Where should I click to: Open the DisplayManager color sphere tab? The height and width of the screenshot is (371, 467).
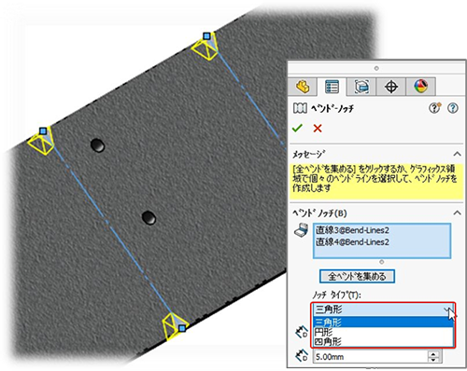[x=420, y=87]
